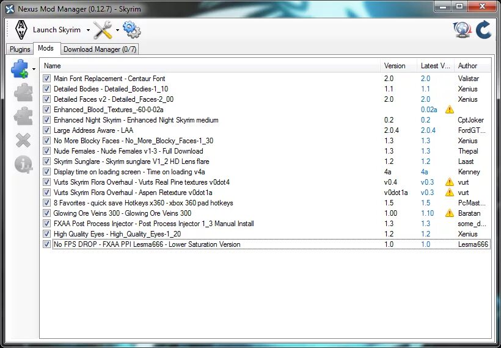Click author name Baratan

tap(469, 213)
